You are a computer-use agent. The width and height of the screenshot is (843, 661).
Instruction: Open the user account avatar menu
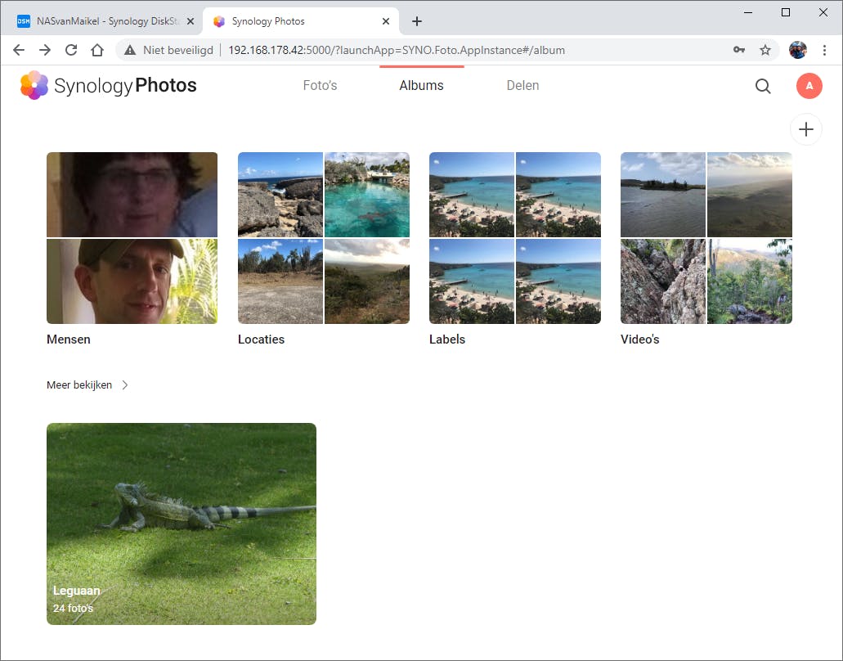pos(809,86)
